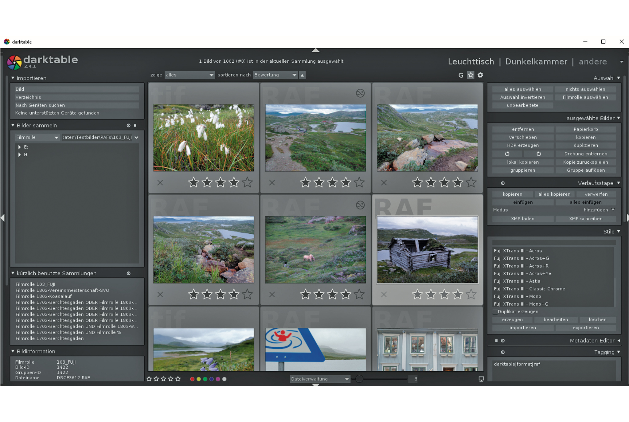Expand the E: drive tree node
The height and width of the screenshot is (422, 629).
(x=20, y=147)
